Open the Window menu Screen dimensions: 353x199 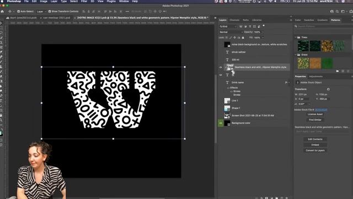124,1
